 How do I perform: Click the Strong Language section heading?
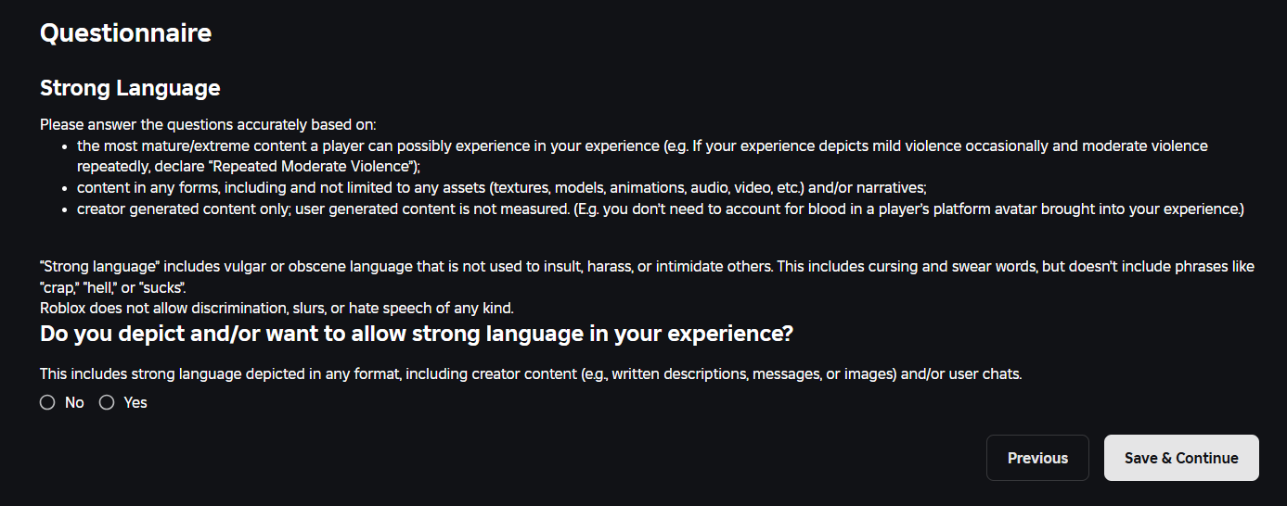[x=130, y=88]
